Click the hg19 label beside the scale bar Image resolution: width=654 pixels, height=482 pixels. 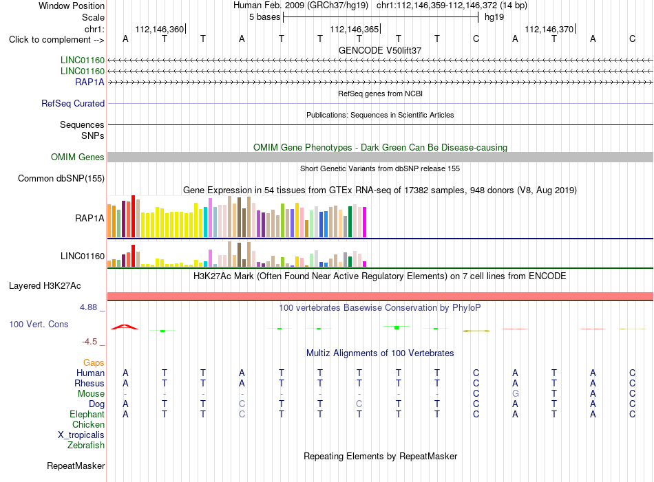coord(494,17)
